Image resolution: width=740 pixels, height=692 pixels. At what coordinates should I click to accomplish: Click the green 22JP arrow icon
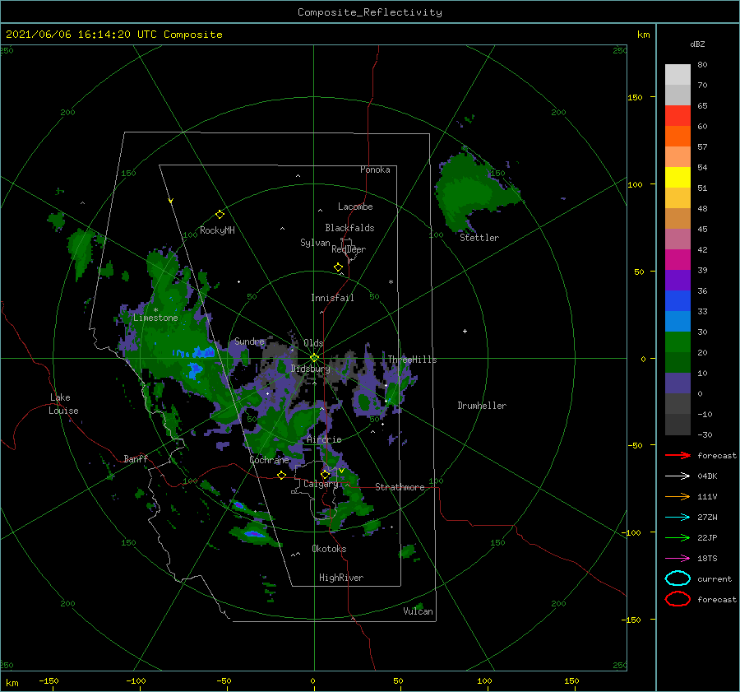pyautogui.click(x=678, y=537)
